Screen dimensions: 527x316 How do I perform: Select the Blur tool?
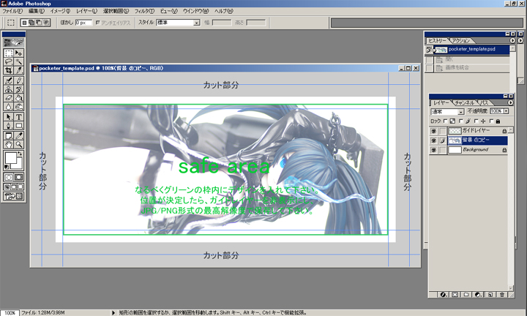click(x=8, y=107)
